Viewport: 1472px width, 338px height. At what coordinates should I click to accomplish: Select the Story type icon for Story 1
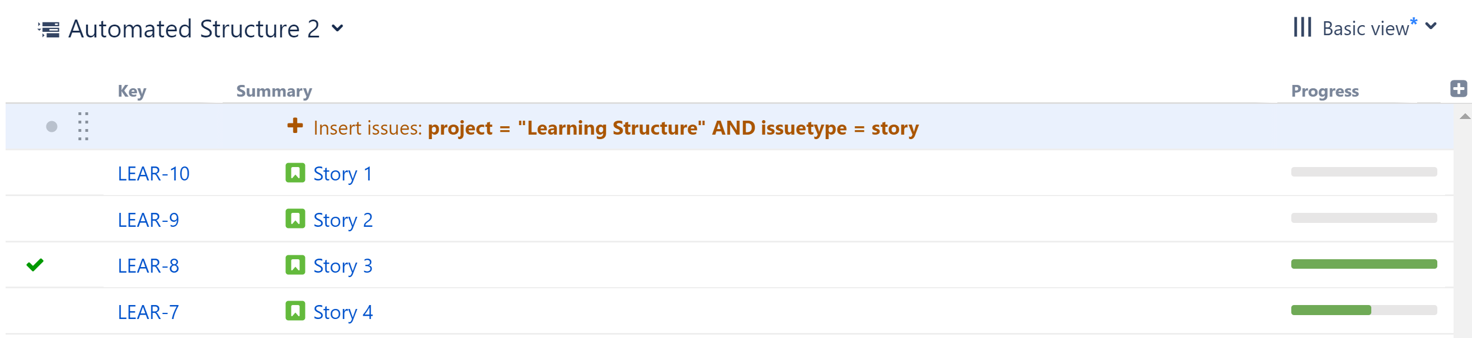click(295, 173)
